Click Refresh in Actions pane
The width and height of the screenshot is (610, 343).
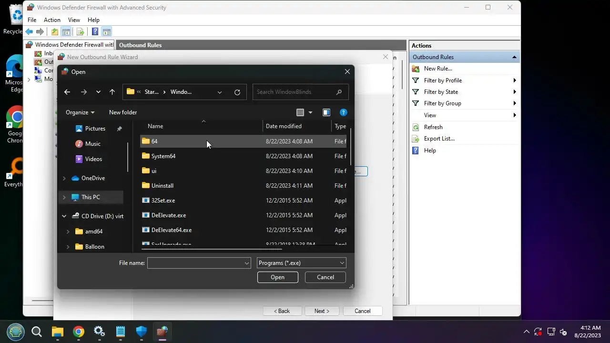pos(433,127)
